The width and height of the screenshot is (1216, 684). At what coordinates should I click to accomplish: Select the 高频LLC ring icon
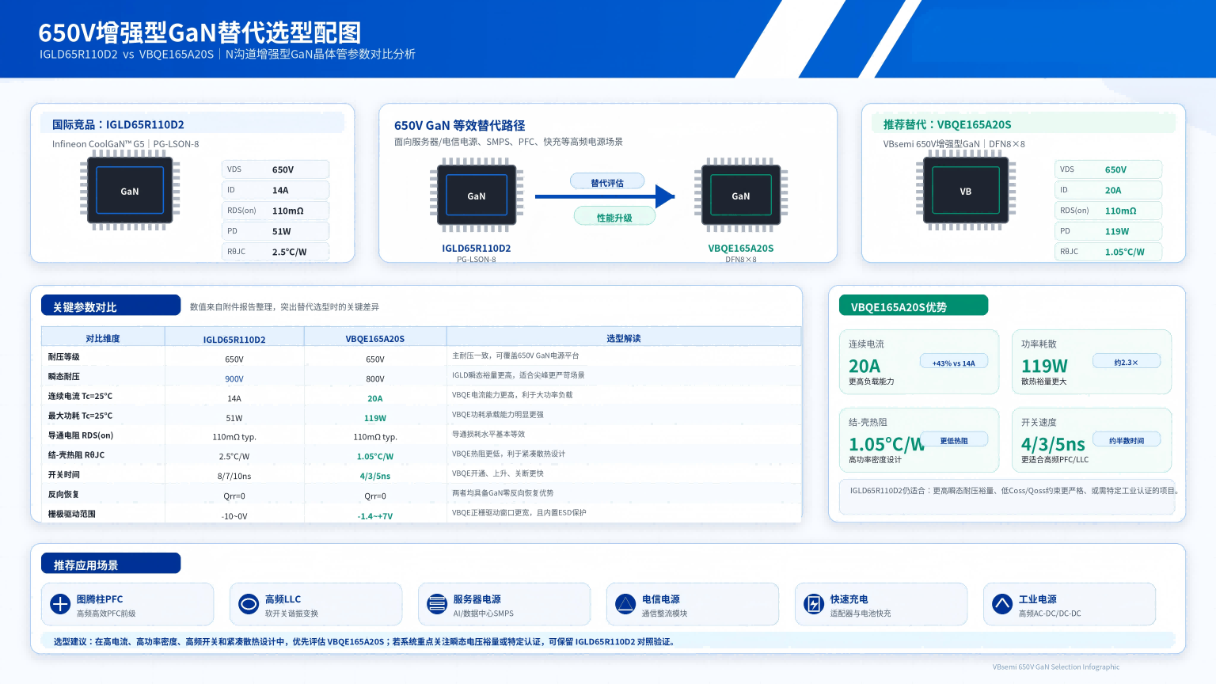click(x=249, y=604)
